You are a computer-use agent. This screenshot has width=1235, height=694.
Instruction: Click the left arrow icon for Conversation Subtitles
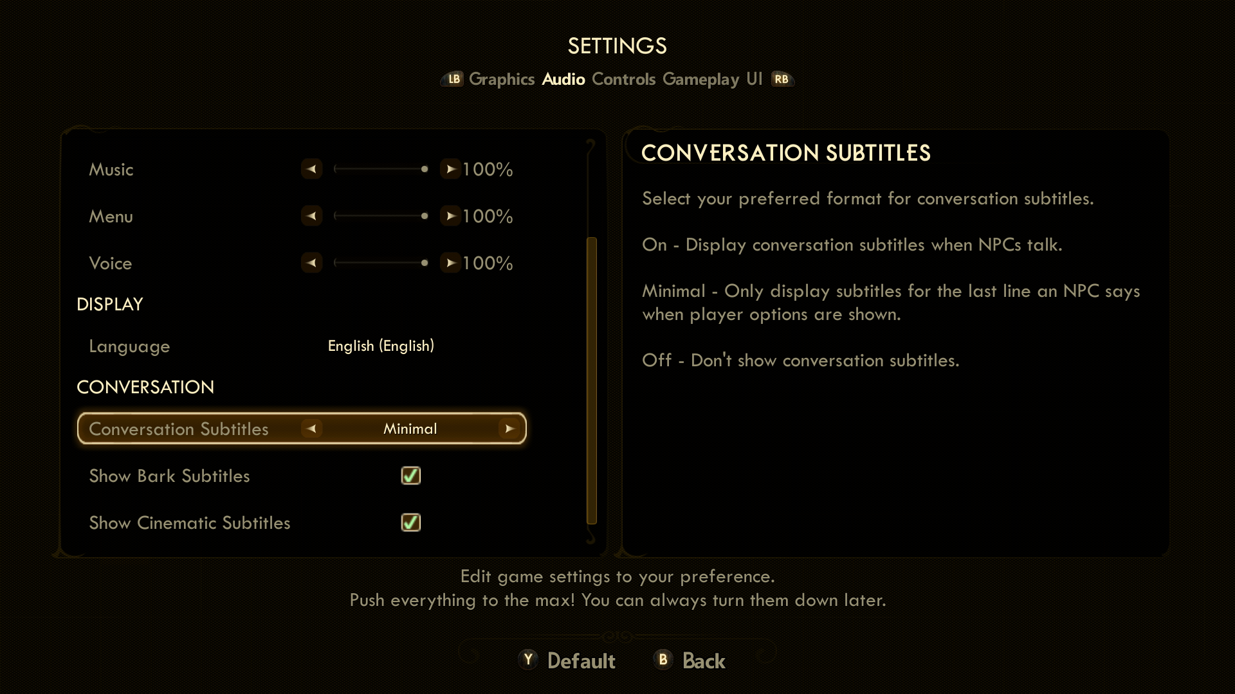[x=311, y=429]
